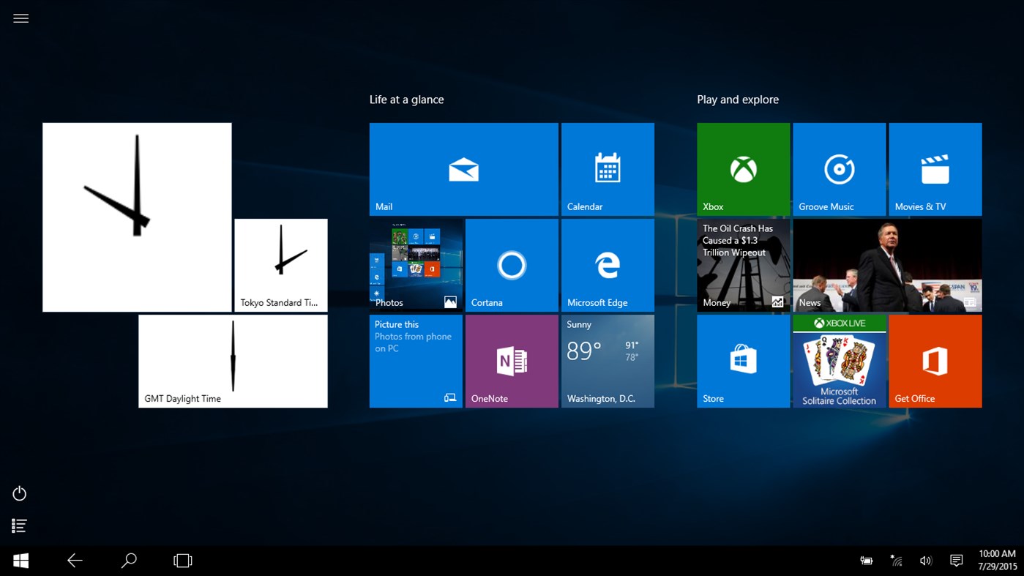Open the Mail app tile

[x=463, y=168]
